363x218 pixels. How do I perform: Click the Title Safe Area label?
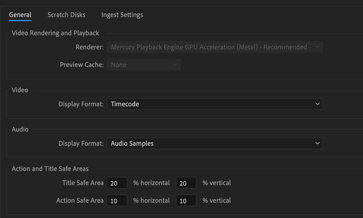[83, 183]
